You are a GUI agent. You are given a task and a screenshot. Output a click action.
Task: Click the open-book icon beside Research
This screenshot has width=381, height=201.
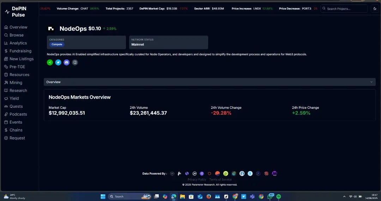pyautogui.click(x=6, y=90)
